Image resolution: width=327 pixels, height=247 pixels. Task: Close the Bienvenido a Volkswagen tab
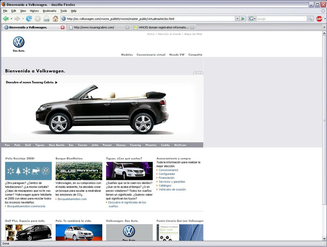pos(63,27)
